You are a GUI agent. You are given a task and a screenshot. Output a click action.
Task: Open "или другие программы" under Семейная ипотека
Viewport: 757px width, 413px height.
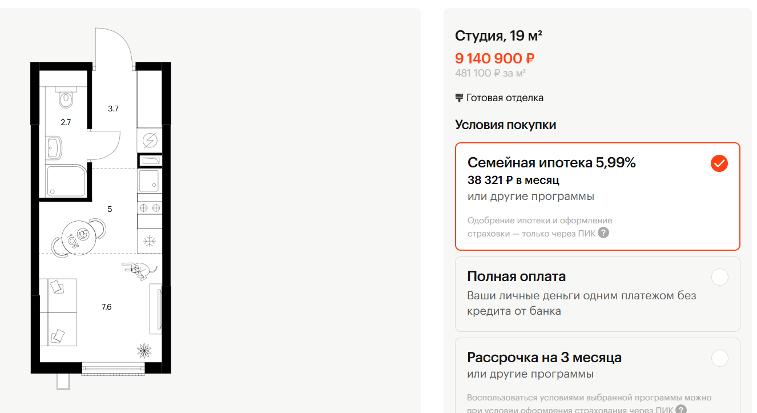(x=530, y=197)
